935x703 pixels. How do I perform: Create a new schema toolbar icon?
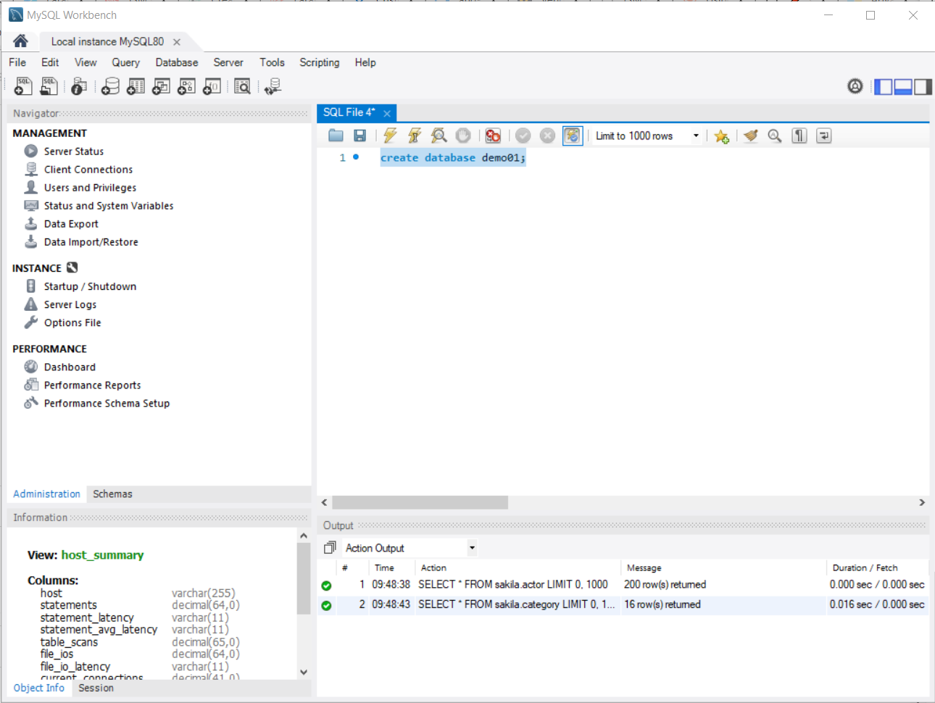[x=110, y=86]
